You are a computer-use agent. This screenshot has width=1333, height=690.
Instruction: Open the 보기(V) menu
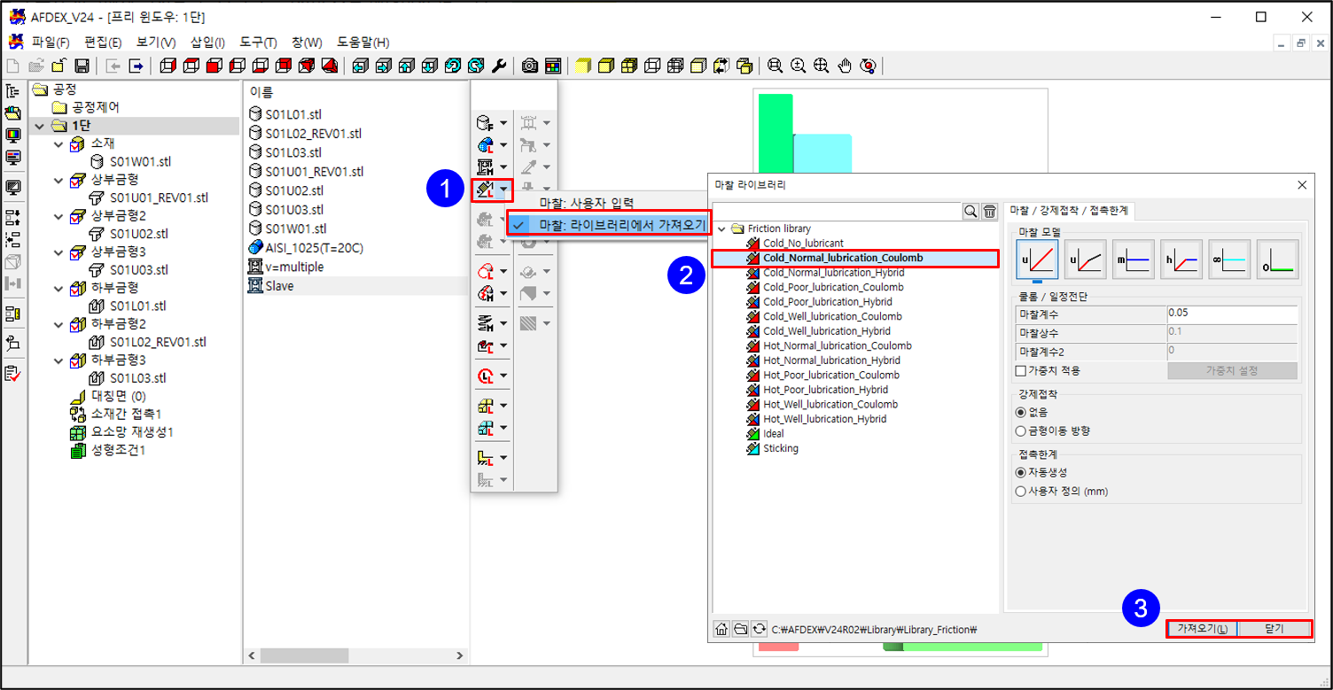[156, 43]
